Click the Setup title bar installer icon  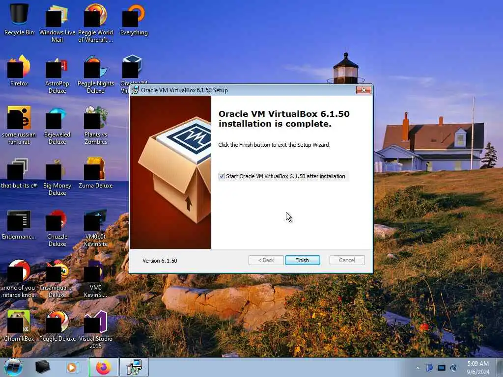click(136, 90)
